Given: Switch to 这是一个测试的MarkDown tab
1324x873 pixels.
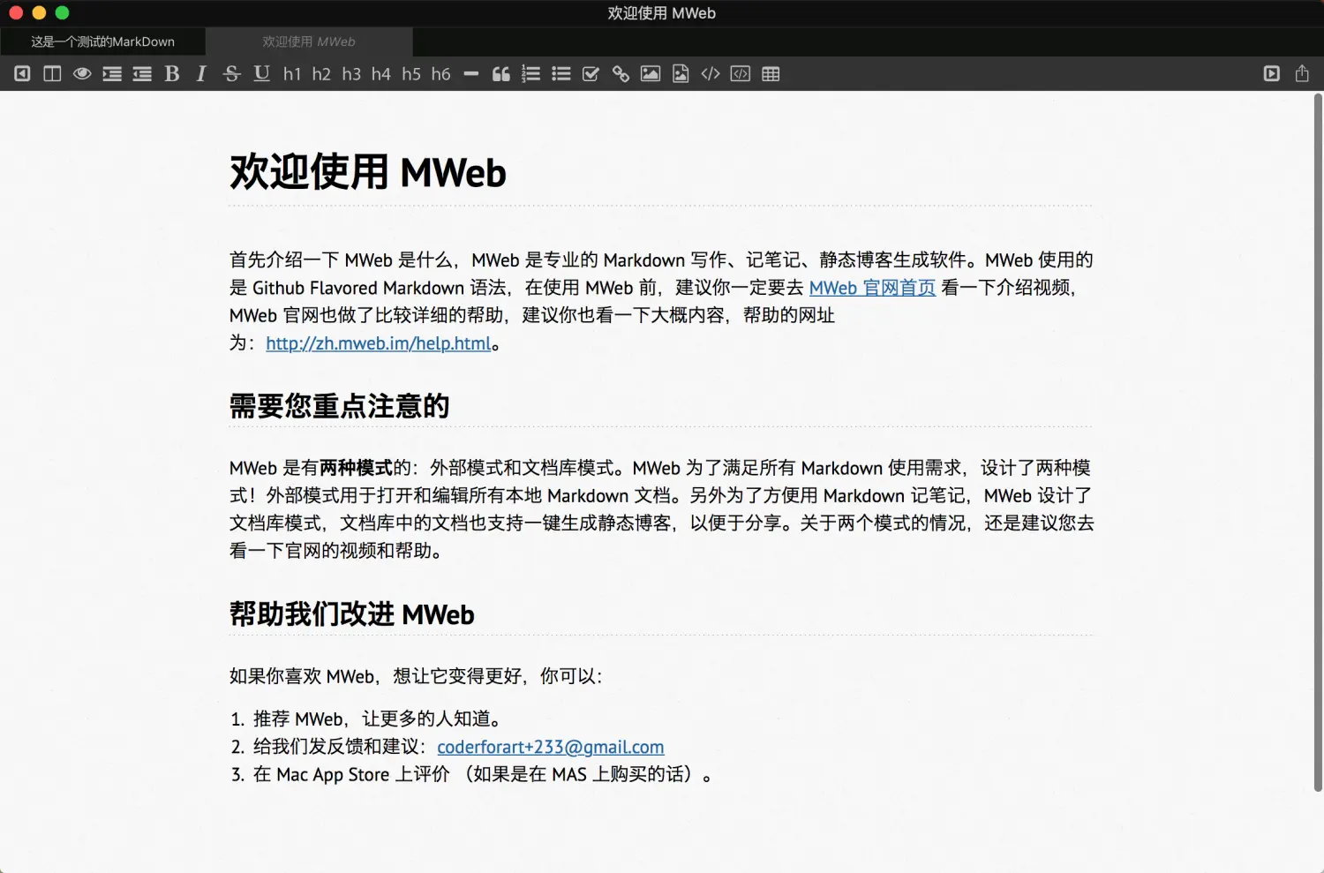Looking at the screenshot, I should tap(103, 41).
